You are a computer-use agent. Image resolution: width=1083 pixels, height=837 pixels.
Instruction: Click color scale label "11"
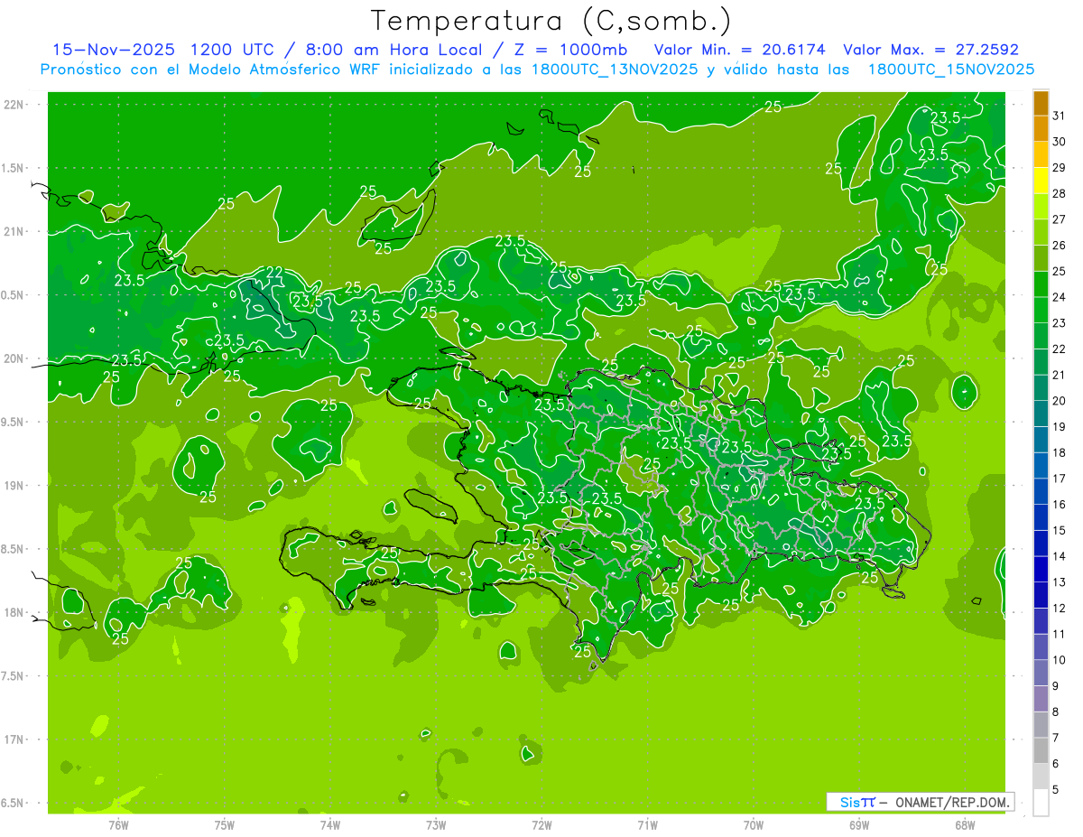1060,634
